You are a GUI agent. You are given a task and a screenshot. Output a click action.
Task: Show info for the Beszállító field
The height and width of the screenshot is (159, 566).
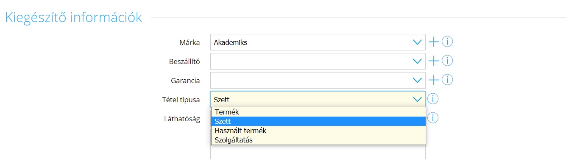tap(447, 61)
